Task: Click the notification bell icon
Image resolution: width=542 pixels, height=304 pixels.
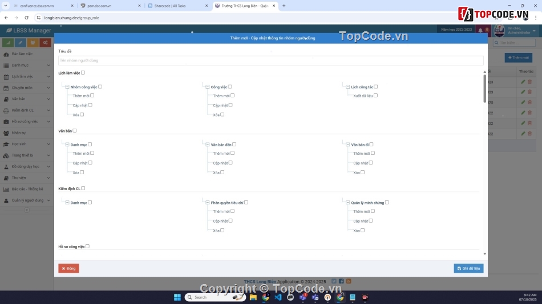Action: coord(480,30)
